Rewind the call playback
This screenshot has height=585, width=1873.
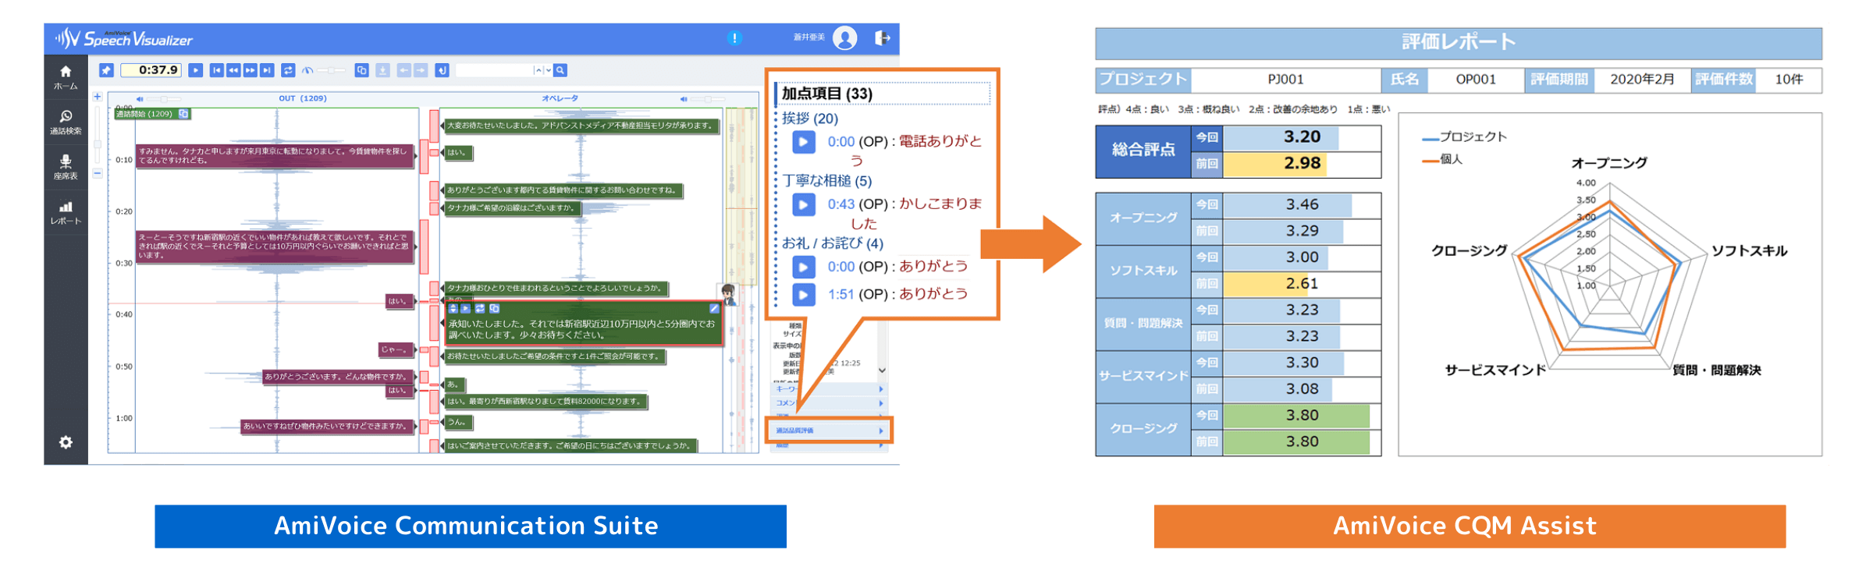click(233, 70)
